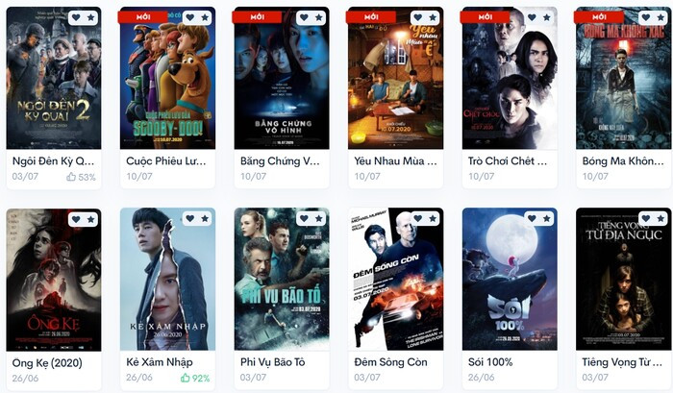The width and height of the screenshot is (673, 393).
Task: Open the Đêm Sống Còn title link
Action: pyautogui.click(x=390, y=362)
